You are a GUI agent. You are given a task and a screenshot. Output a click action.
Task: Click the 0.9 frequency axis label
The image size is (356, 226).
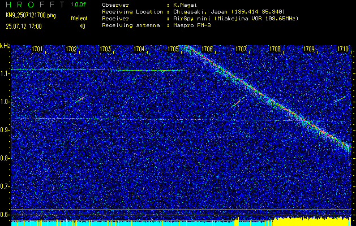(x=4, y=130)
